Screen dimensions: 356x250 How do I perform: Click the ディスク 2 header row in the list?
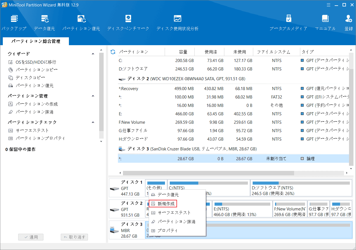pyautogui.click(x=234, y=79)
